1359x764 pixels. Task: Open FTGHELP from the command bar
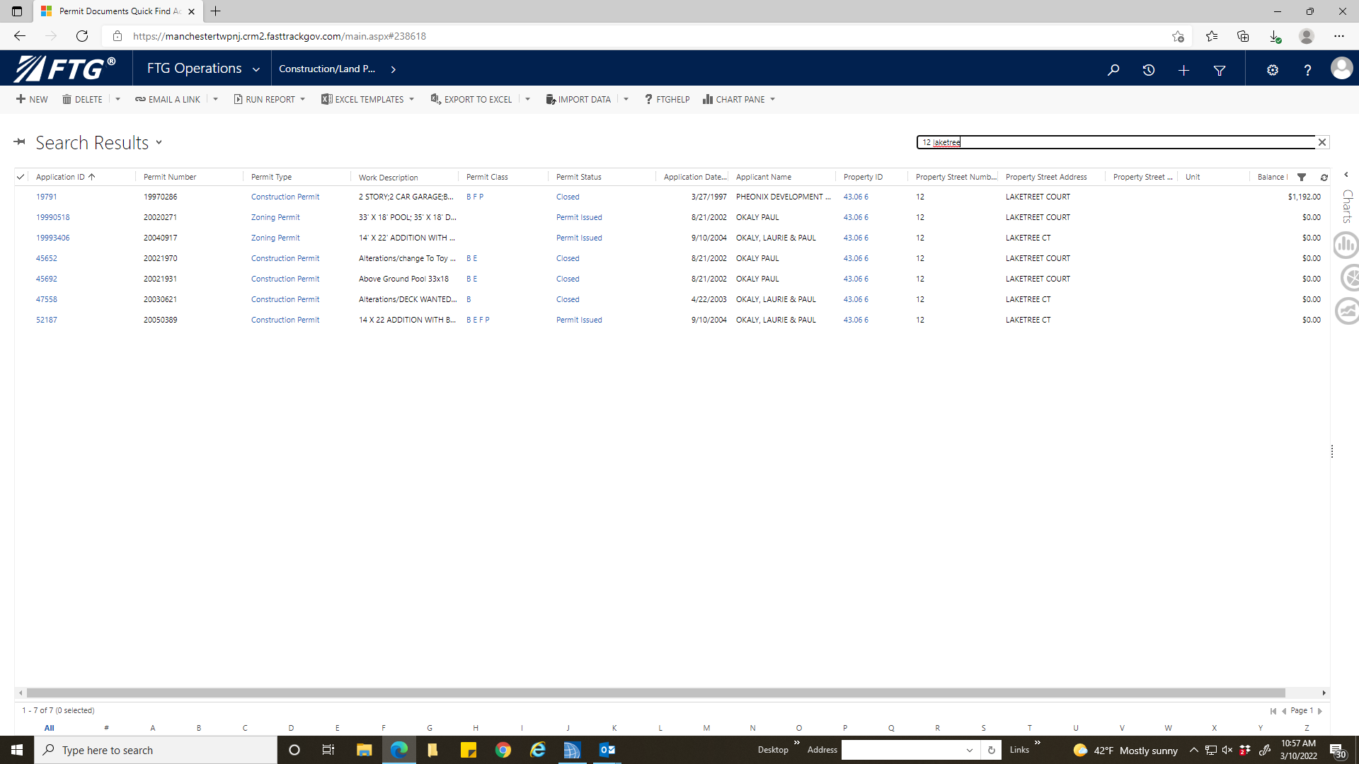667,100
